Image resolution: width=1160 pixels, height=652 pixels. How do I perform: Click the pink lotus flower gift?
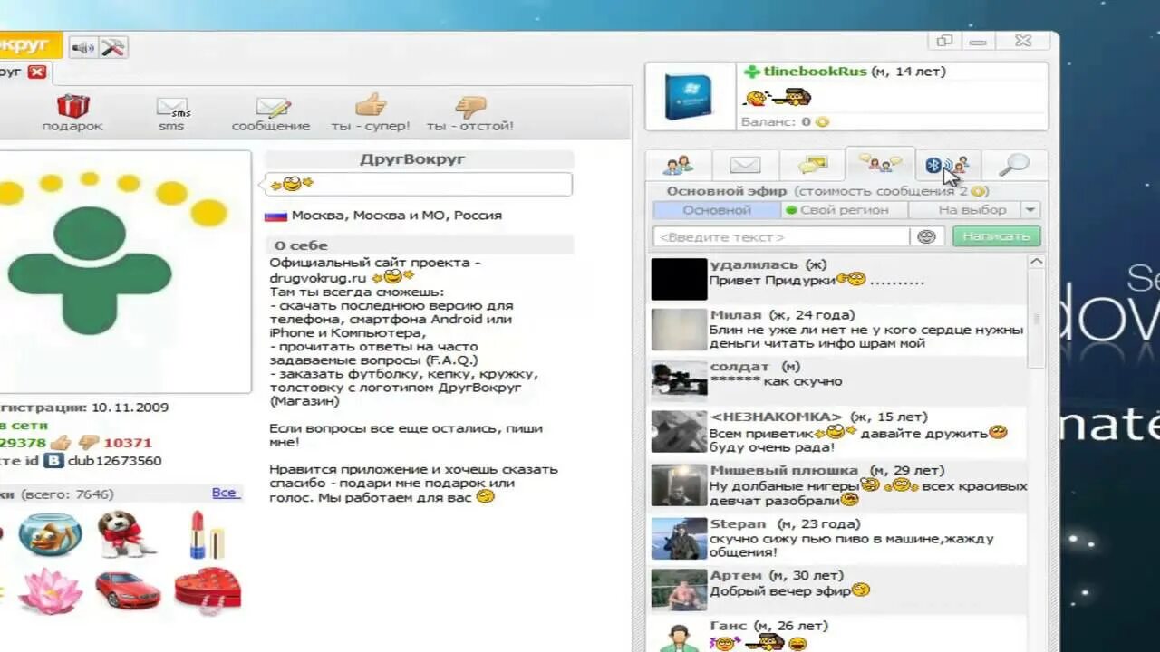(x=50, y=590)
